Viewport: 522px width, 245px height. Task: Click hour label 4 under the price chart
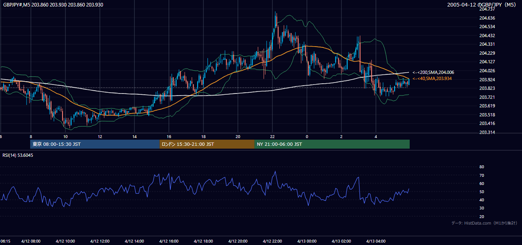point(376,136)
